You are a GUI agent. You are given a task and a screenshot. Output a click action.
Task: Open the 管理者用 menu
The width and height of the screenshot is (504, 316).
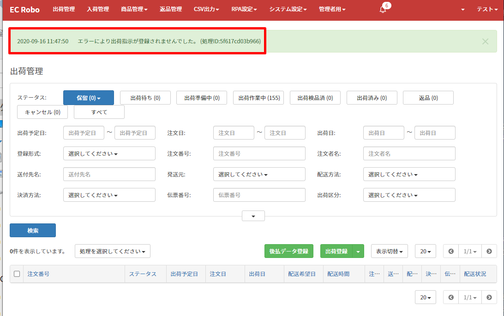point(332,9)
